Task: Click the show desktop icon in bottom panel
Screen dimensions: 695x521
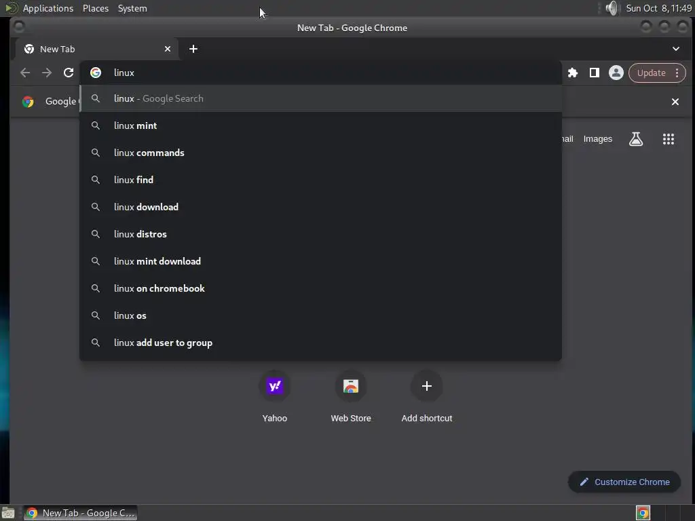Action: pyautogui.click(x=8, y=513)
